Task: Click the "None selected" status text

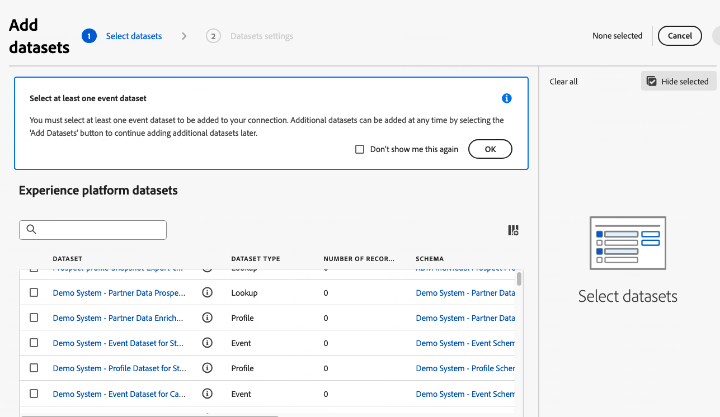Action: [x=618, y=36]
